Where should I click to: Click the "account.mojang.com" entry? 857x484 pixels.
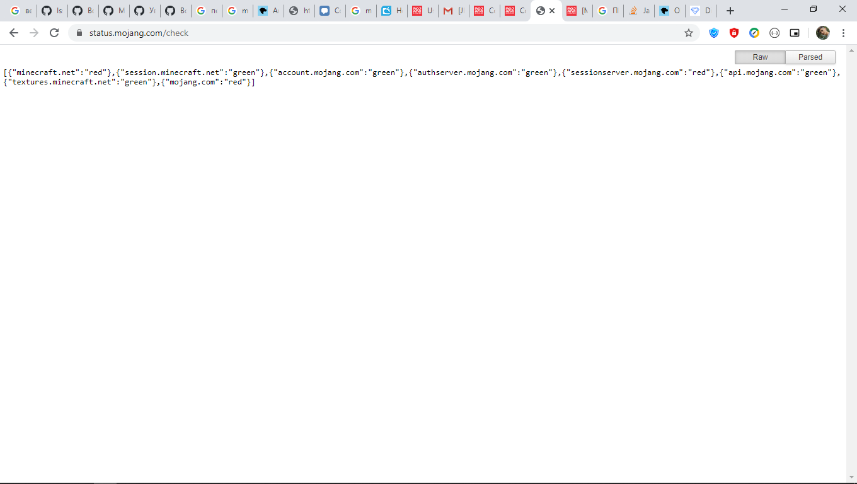coord(336,72)
